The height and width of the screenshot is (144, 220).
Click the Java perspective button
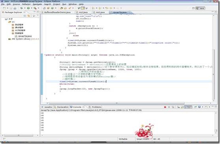point(200,8)
